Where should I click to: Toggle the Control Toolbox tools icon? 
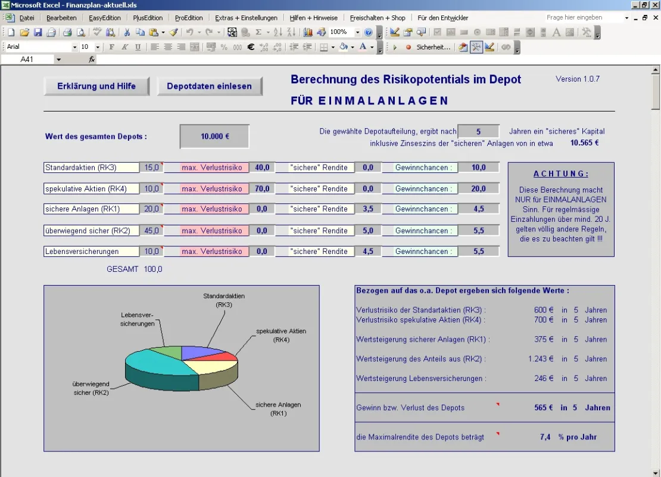point(476,47)
